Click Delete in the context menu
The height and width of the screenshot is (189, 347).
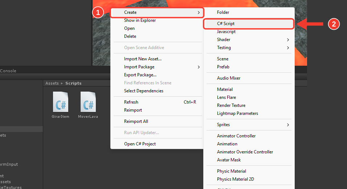157,36
